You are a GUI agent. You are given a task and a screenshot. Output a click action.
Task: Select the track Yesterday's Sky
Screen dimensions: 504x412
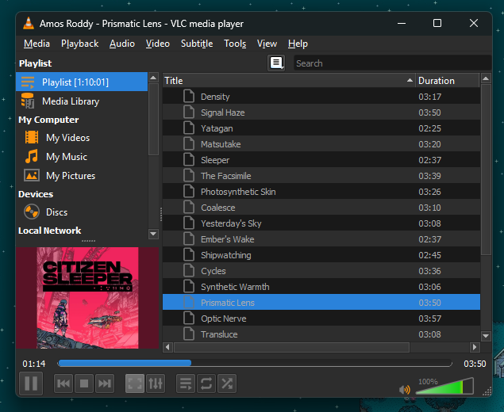tap(321, 223)
